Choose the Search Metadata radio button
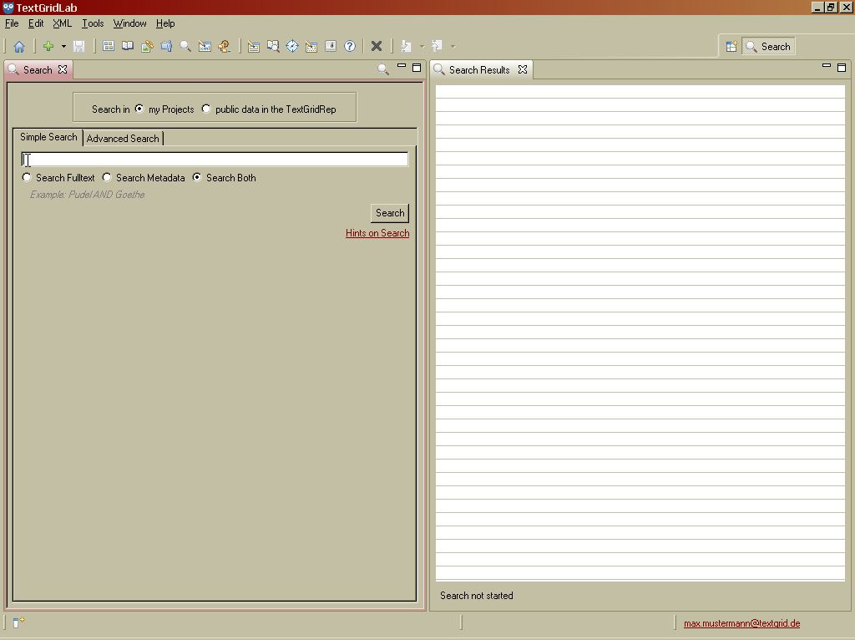 coord(107,177)
